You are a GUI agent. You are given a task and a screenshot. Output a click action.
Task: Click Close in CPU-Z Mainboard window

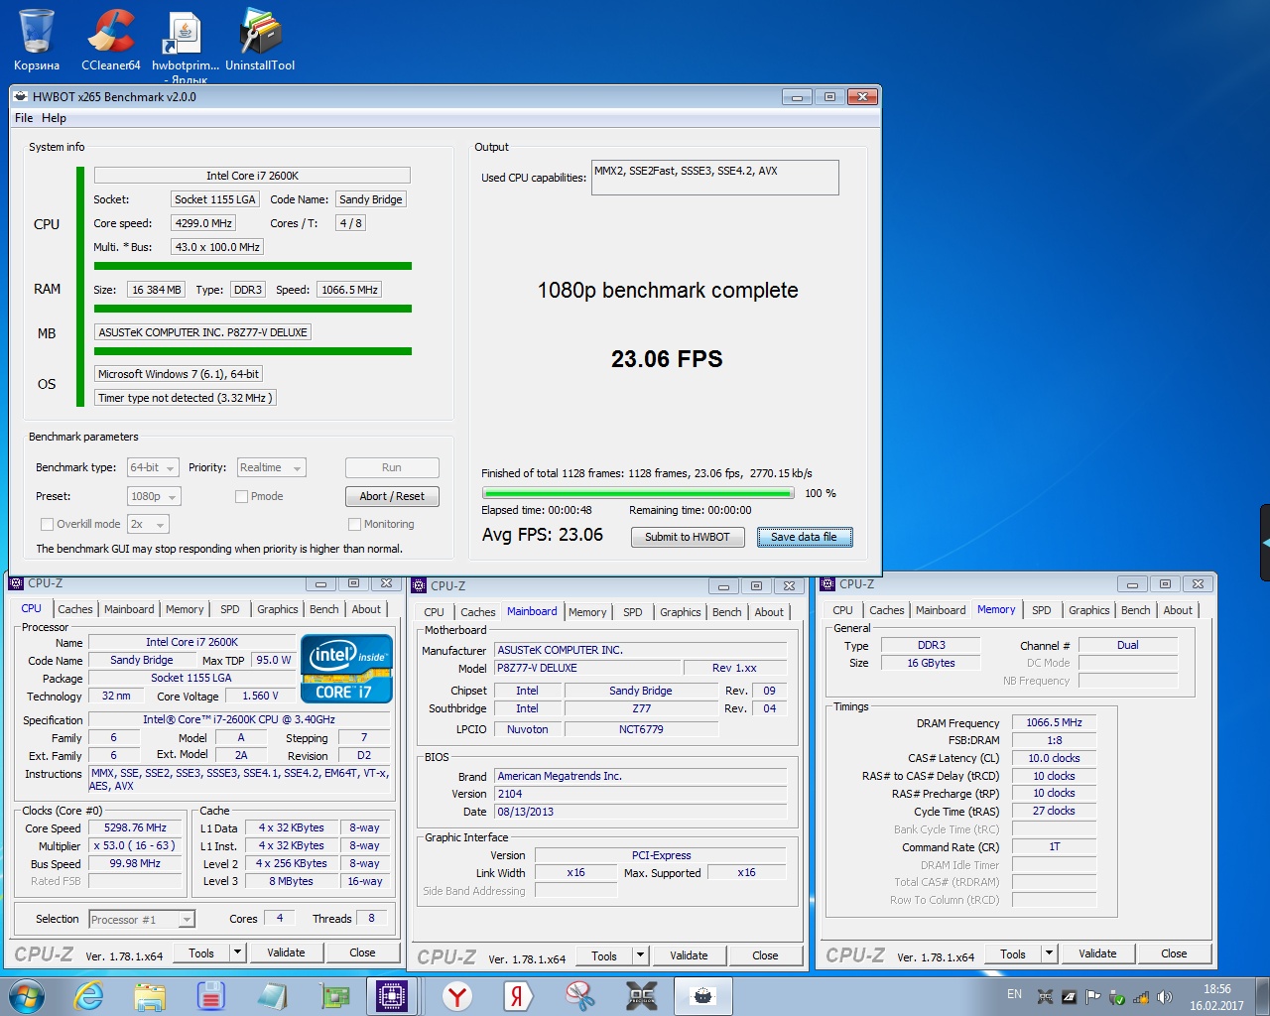pos(765,955)
